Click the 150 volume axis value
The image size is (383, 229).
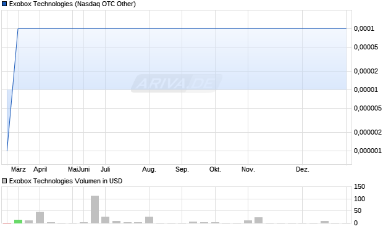click(360, 187)
